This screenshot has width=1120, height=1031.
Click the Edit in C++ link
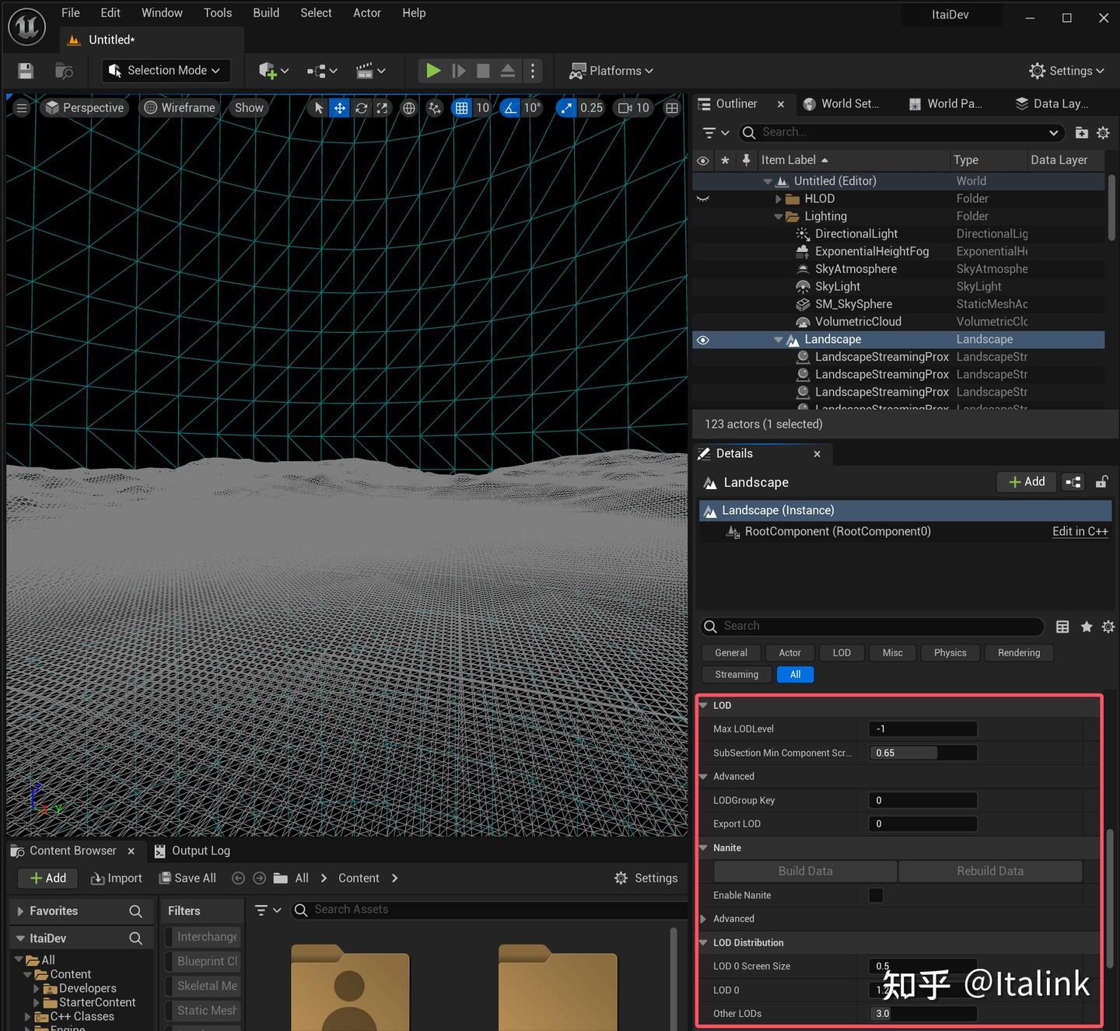point(1080,532)
